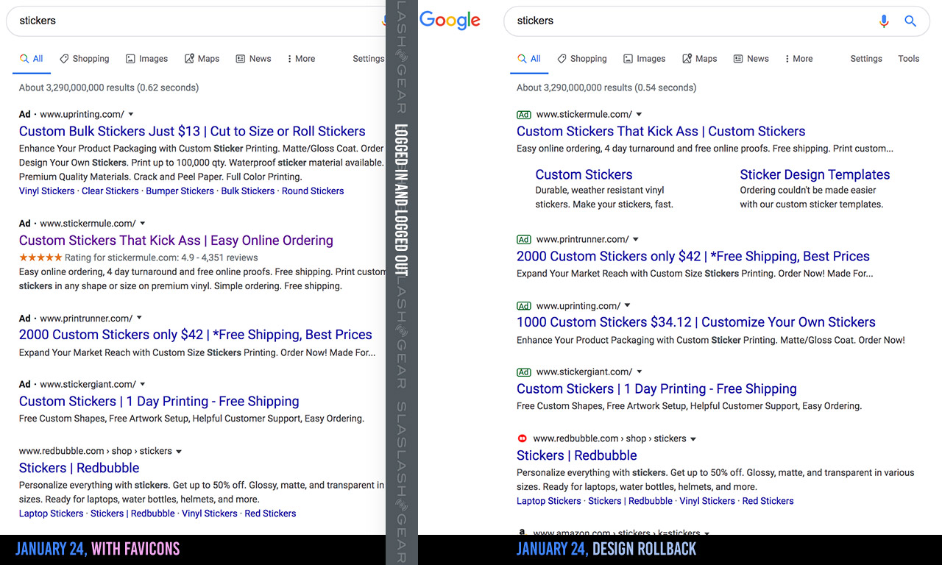Expand arrow next to www.stickermule.com on right
The image size is (942, 565).
[x=639, y=115]
